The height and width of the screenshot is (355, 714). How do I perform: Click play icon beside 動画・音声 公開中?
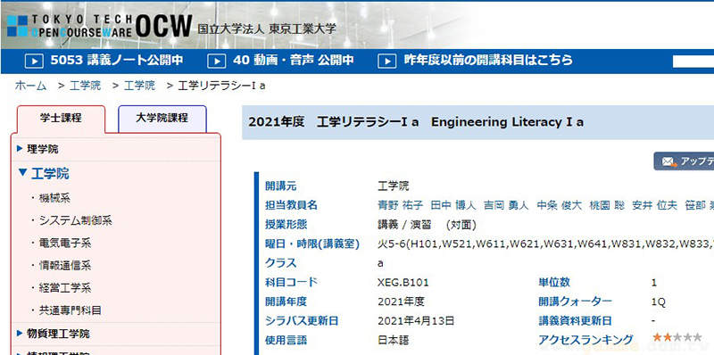(217, 61)
